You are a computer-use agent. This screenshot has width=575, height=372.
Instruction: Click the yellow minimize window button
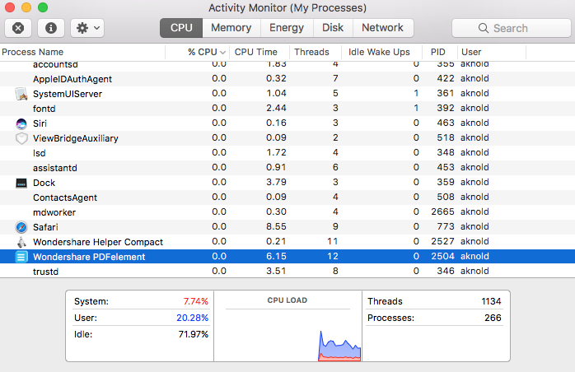[26, 7]
